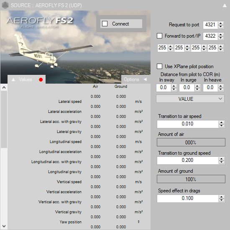Screen dimensions: 230x230
Task: Click scrollbar up arrow in values list
Action: (x=4, y=87)
